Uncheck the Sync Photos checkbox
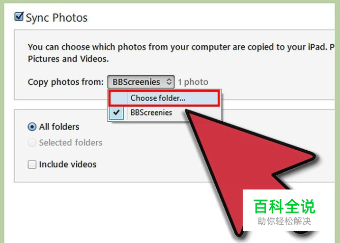 [x=19, y=17]
